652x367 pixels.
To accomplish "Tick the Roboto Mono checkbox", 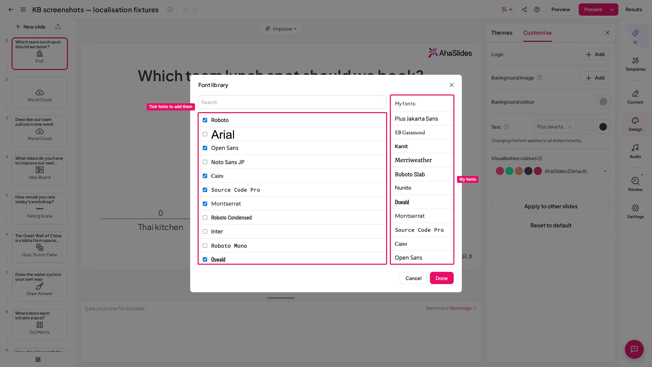I will [205, 246].
